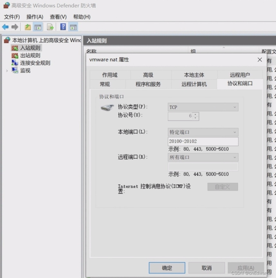This screenshot has height=278, width=276.
Task: Click the 监视 tree icon
Action: pos(15,71)
